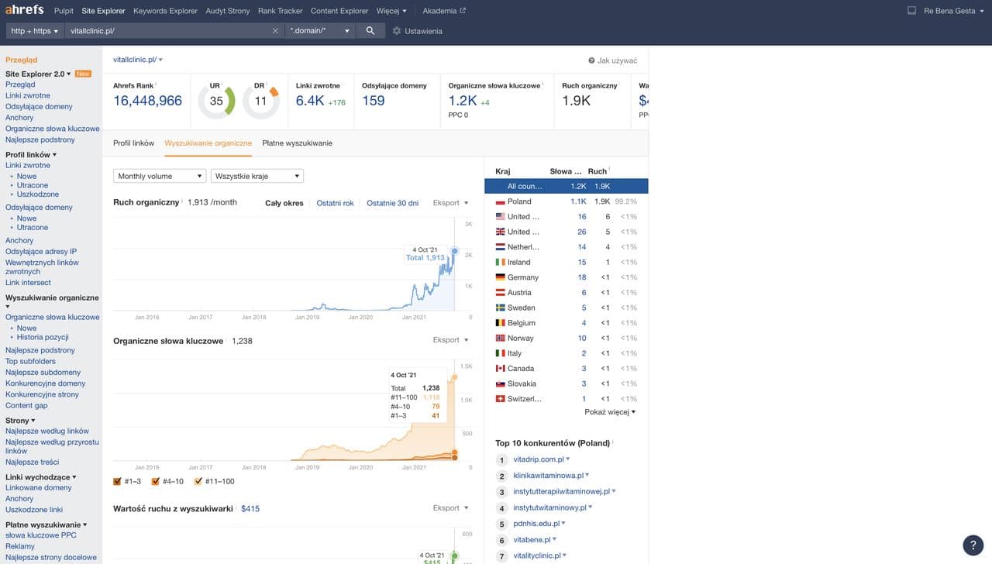This screenshot has width=992, height=564.
Task: Click the UR 35 donut gauge
Action: pyautogui.click(x=216, y=101)
